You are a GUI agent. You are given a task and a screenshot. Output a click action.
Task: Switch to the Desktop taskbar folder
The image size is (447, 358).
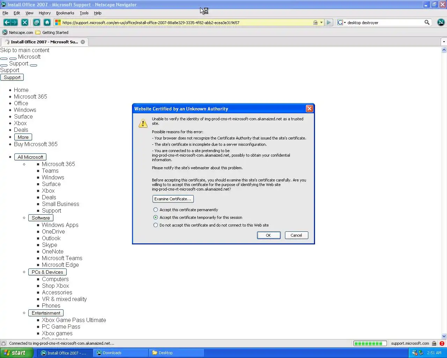coord(176,353)
